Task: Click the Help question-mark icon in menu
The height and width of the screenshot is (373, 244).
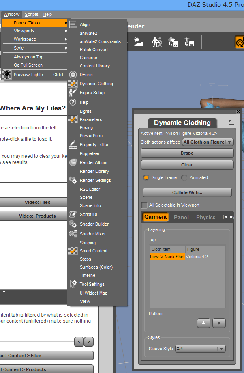Action: click(73, 102)
